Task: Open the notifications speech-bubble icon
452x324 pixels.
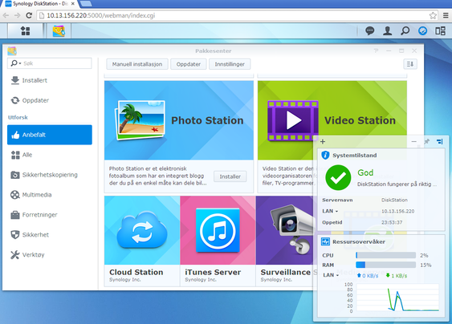Action: (x=370, y=30)
